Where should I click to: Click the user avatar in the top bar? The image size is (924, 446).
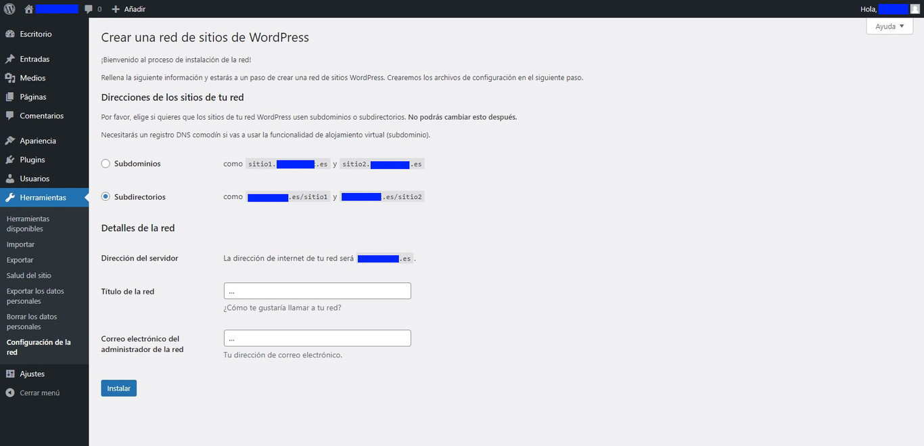(x=915, y=9)
